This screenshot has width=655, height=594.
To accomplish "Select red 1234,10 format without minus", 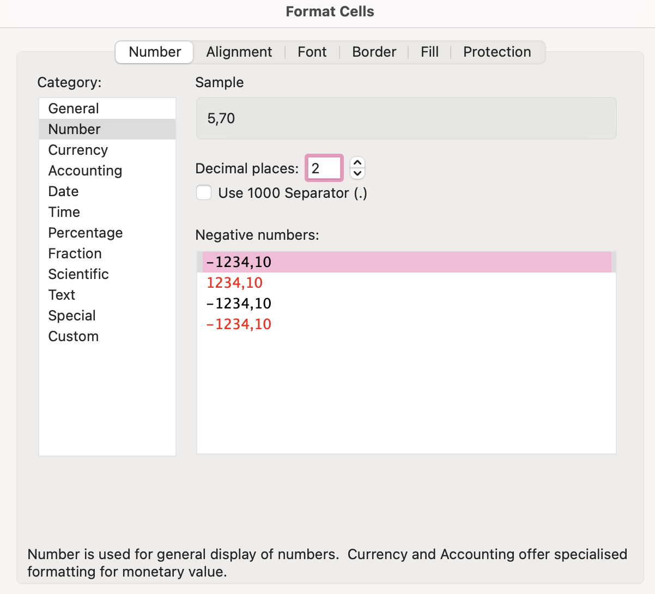I will [407, 283].
